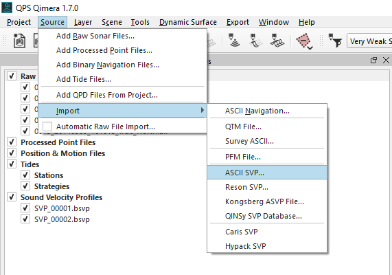Close the project sources panel
This screenshot has width=392, height=275.
tap(386, 60)
